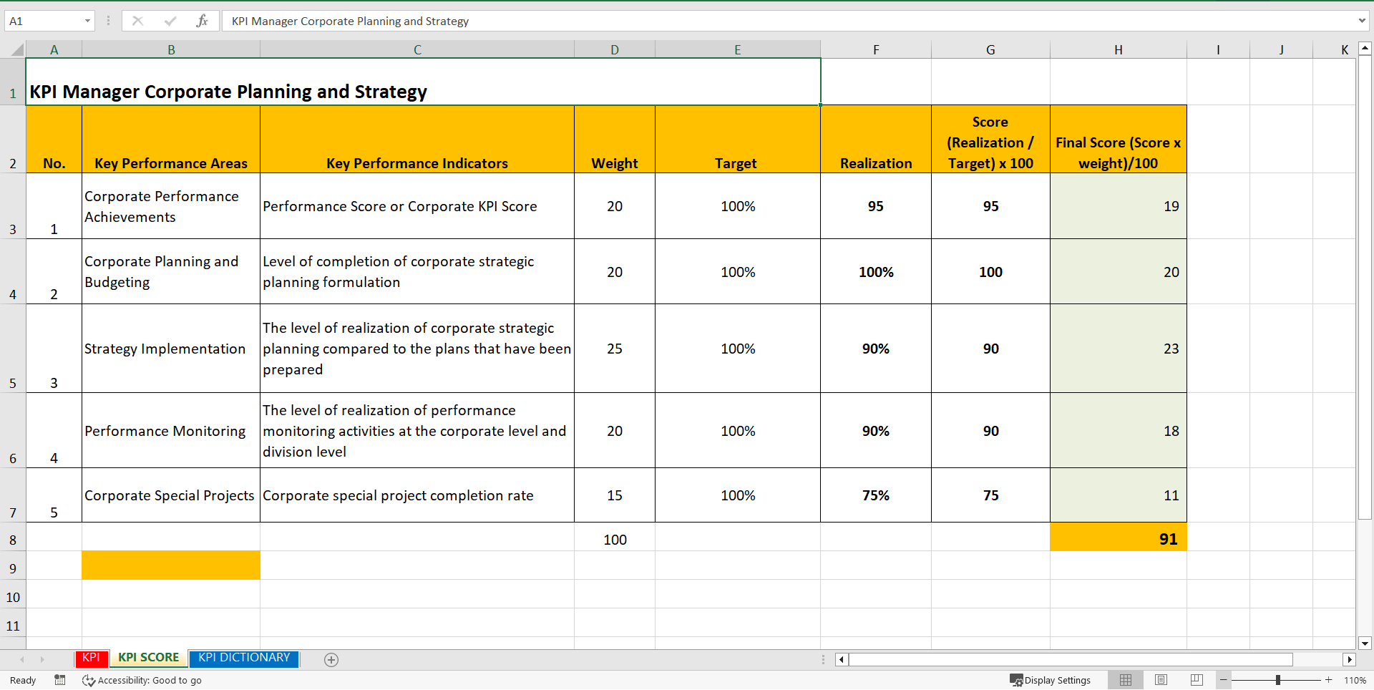Click the orange filled cell in row 9
Screen dimensions: 1374x690
pyautogui.click(x=171, y=565)
